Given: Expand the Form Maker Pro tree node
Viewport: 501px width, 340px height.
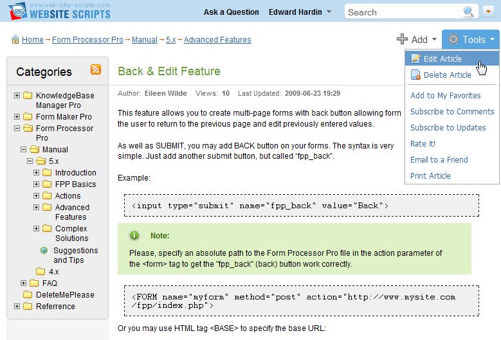Looking at the screenshot, I should pos(17,116).
